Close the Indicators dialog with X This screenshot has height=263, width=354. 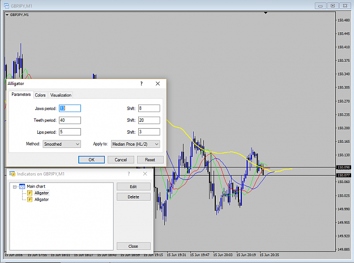(x=145, y=174)
